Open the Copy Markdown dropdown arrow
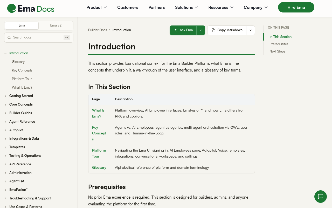Image resolution: width=332 pixels, height=208 pixels. [251, 30]
